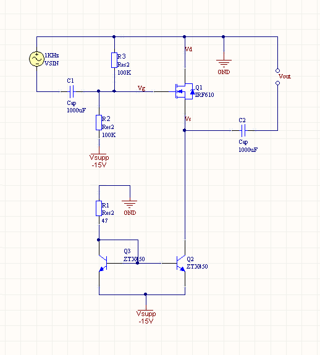Select the GND symbol near Vd
The width and height of the screenshot is (320, 355).
pos(224,64)
